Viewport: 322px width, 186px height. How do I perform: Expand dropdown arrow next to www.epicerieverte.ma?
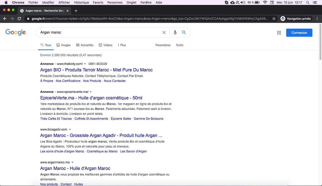coord(91,92)
